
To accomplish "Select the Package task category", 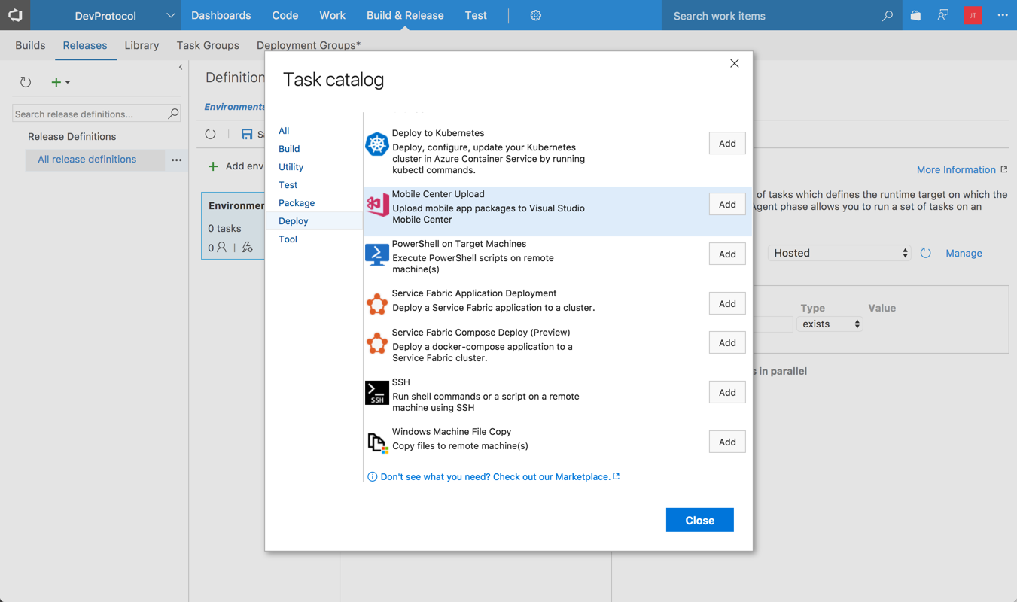I will [x=297, y=203].
